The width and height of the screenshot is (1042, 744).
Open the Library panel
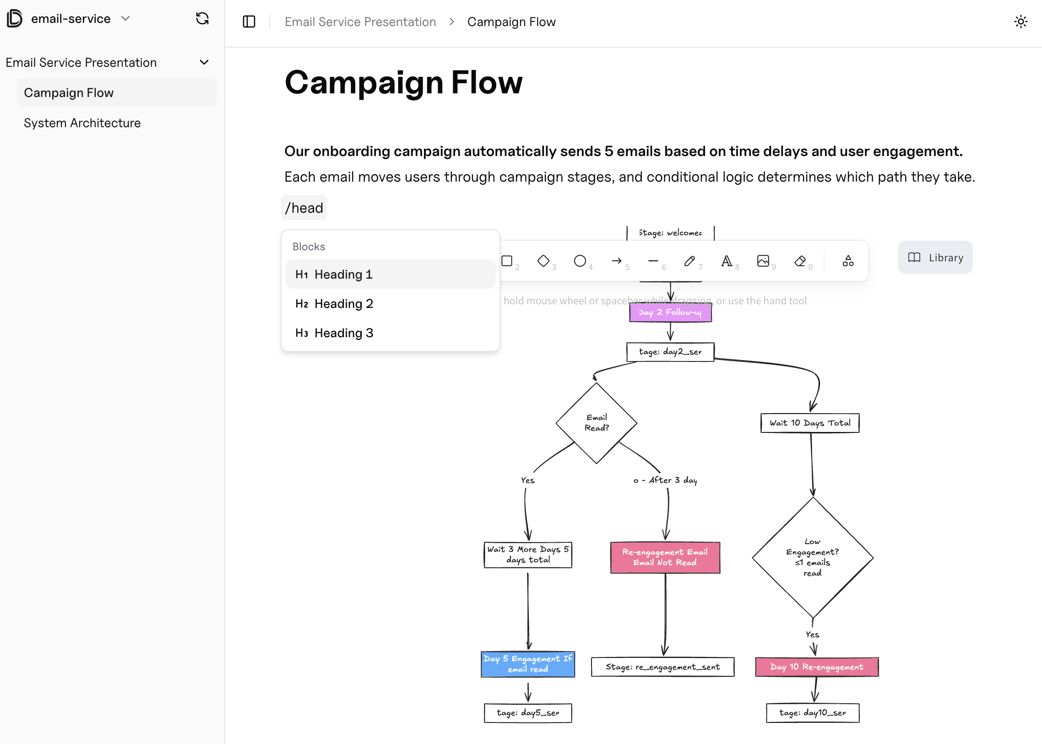point(935,258)
